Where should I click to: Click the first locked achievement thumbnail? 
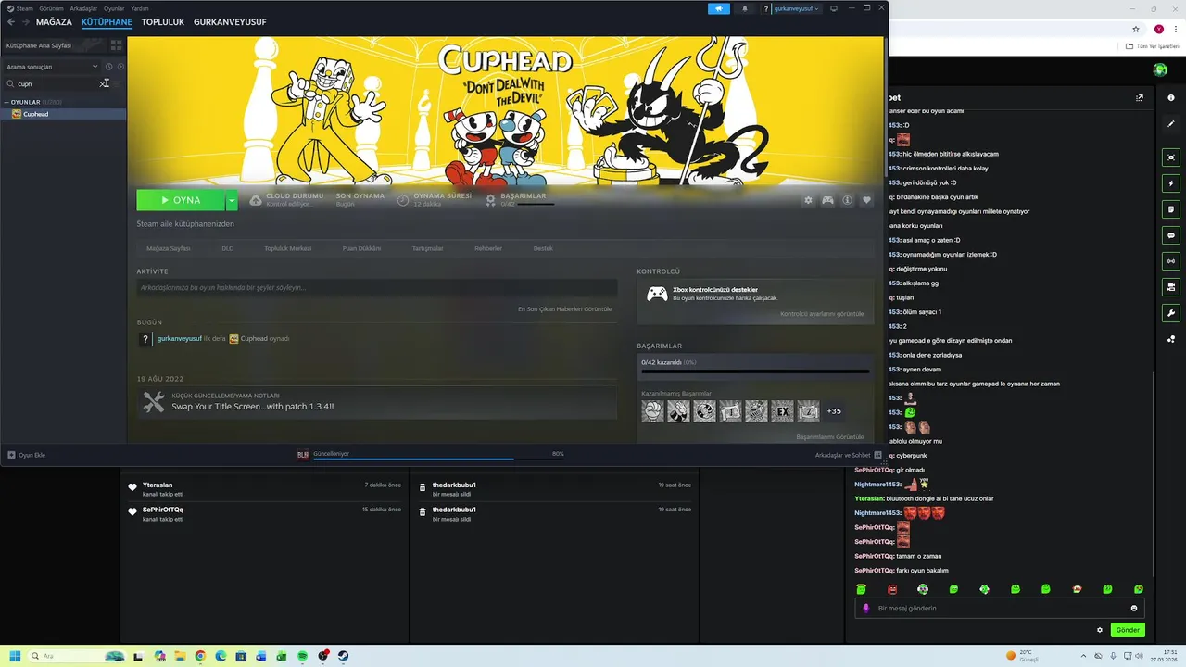[652, 411]
